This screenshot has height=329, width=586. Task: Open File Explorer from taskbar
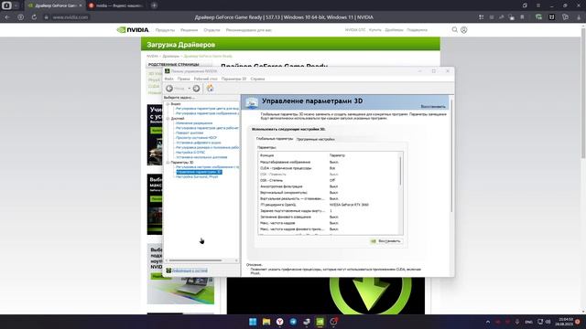266,322
